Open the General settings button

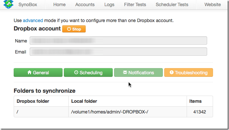pyautogui.click(x=38, y=72)
